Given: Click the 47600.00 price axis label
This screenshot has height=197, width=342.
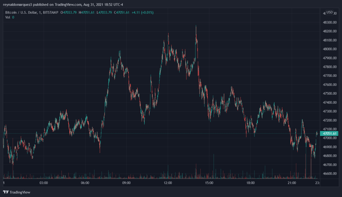Looking at the screenshot, I should click(x=329, y=85).
